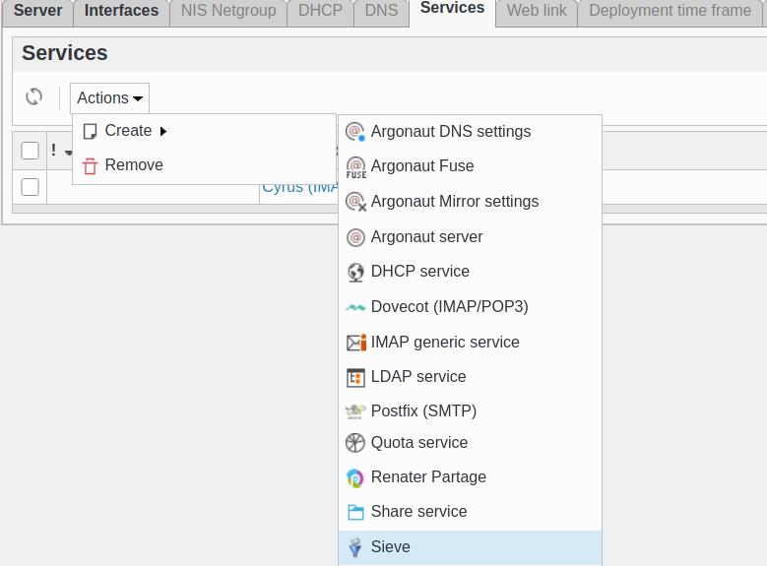Open the DHCP tab

320,12
